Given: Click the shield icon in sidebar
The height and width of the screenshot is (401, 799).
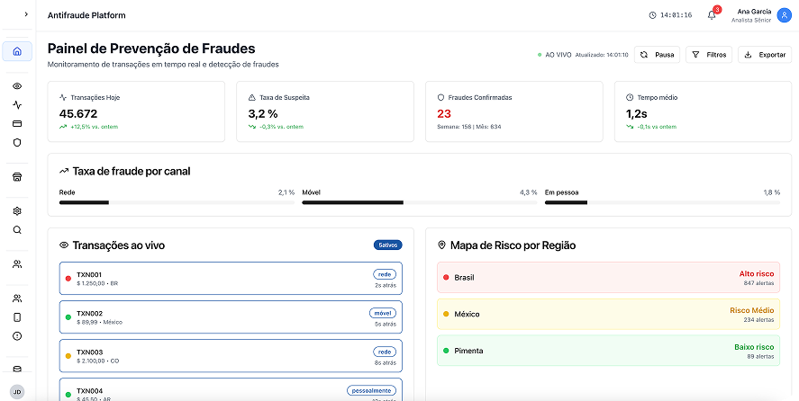Looking at the screenshot, I should (x=17, y=142).
